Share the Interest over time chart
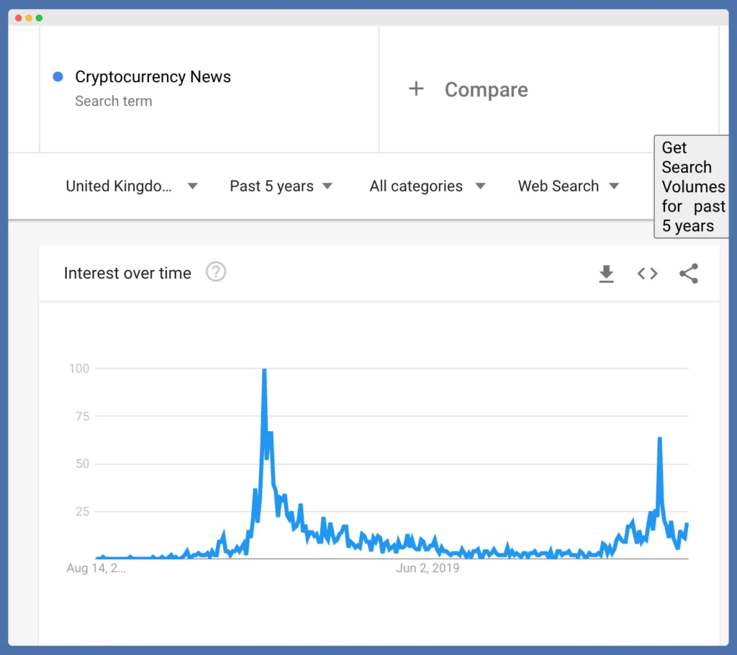This screenshot has height=655, width=737. click(x=688, y=274)
